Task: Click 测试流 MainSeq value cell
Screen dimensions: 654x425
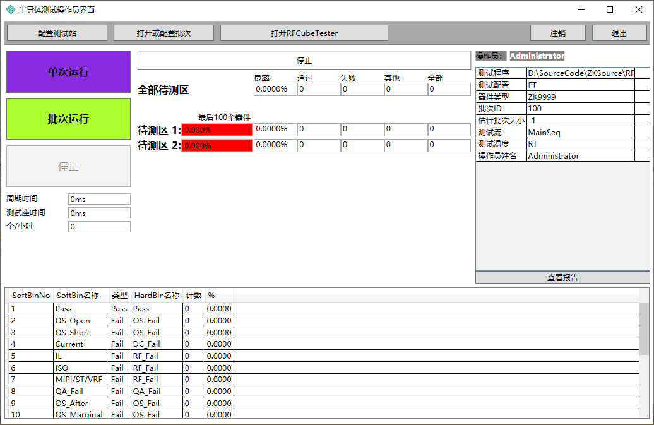Action: click(x=581, y=132)
